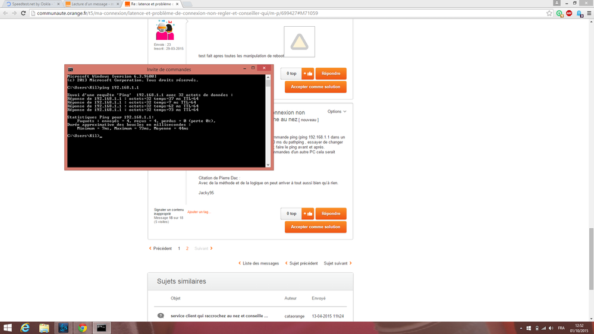Click the volume icon in system tray
Screen dimensions: 594x334
point(551,328)
